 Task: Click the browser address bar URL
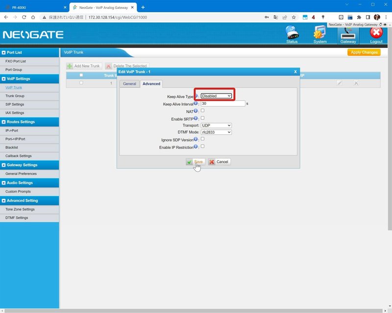click(x=118, y=17)
